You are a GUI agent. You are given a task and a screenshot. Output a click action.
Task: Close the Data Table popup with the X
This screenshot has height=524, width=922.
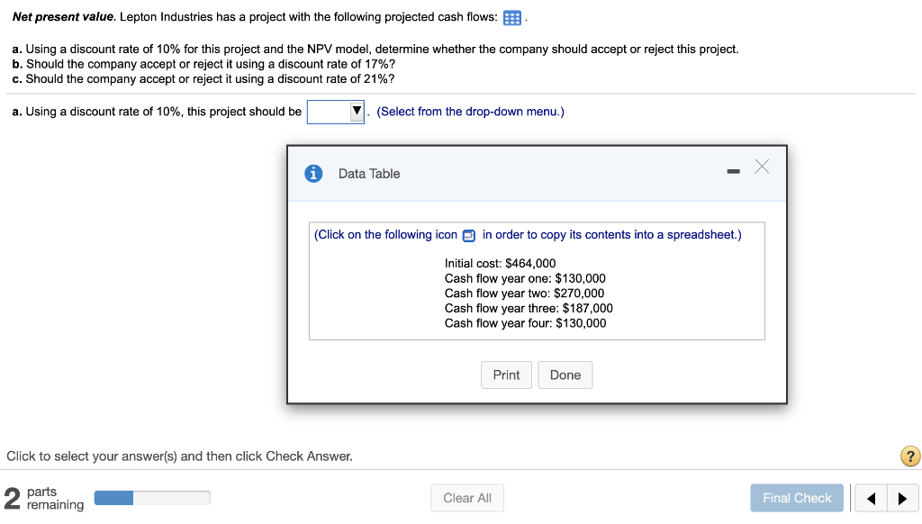762,167
